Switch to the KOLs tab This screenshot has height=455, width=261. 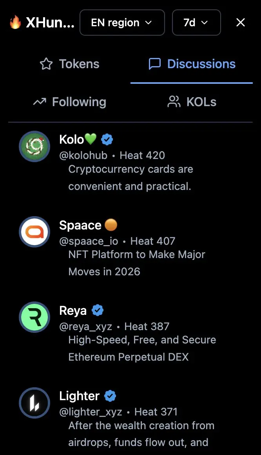point(192,102)
